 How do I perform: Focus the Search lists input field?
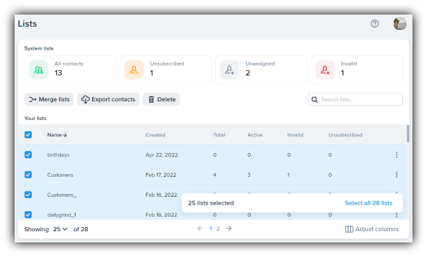tap(355, 99)
